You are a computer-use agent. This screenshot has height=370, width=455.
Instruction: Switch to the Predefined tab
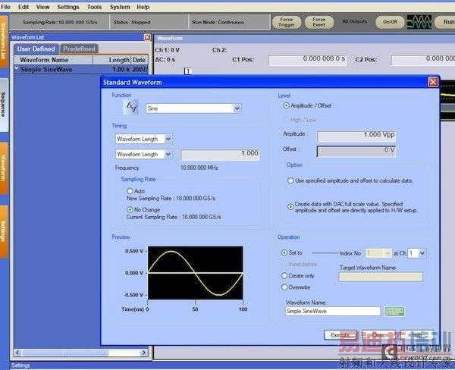(79, 49)
